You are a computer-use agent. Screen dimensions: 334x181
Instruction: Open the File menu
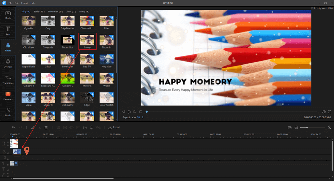coord(10,3)
